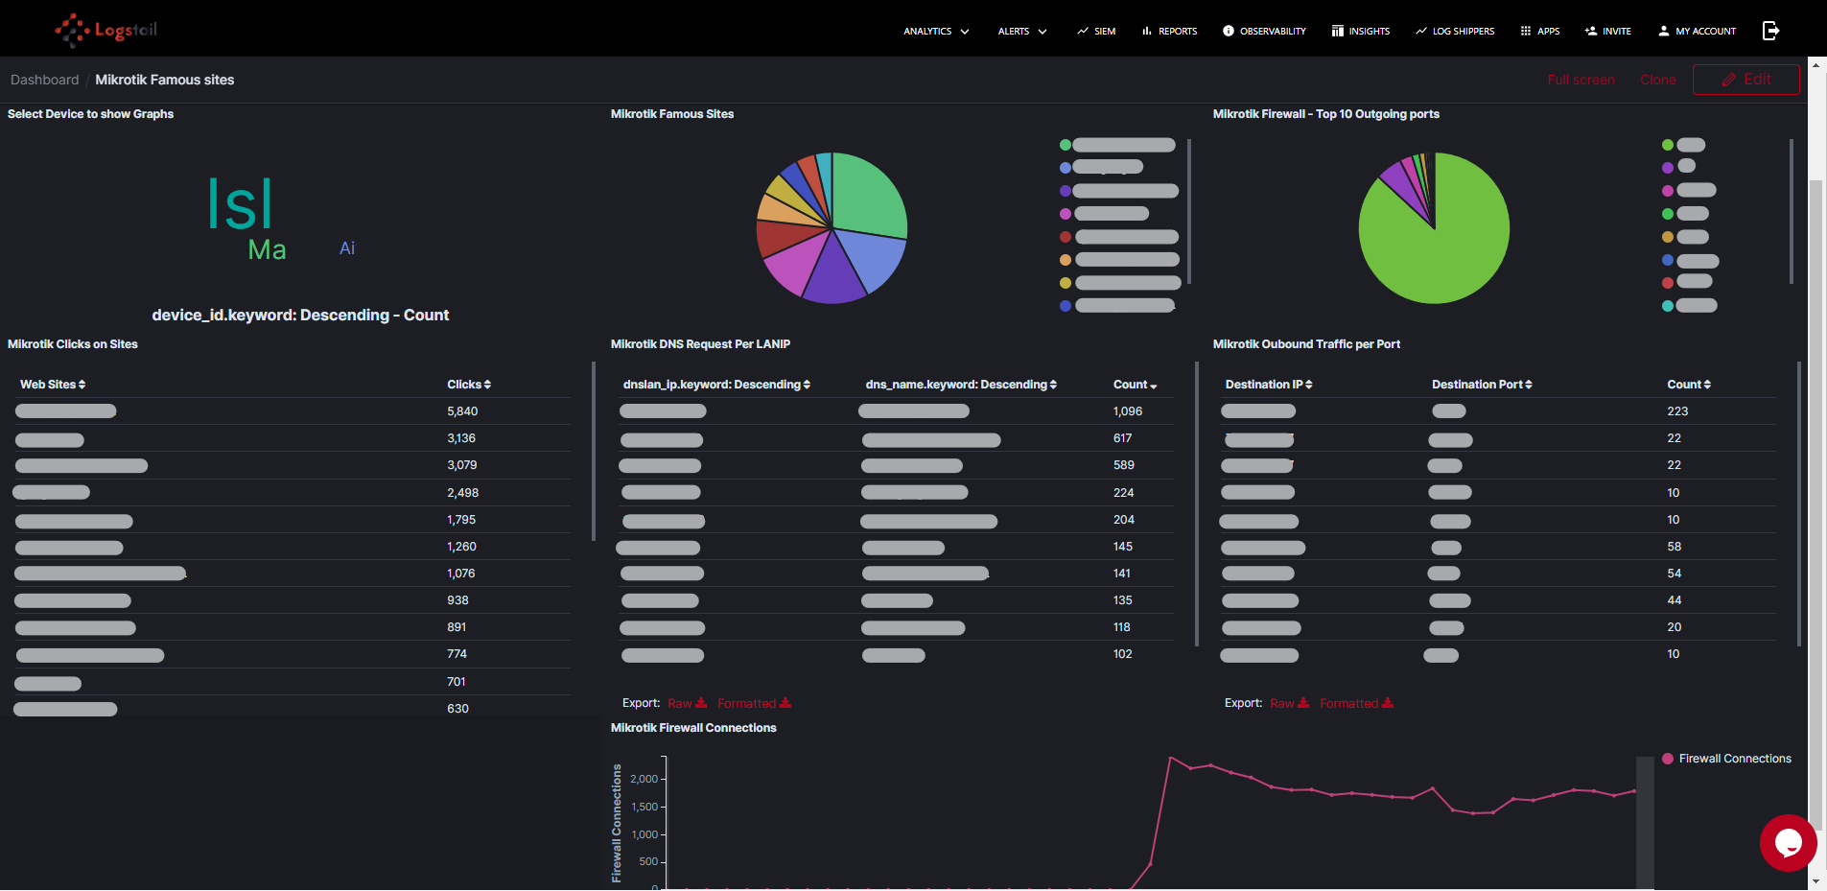The height and width of the screenshot is (891, 1827).
Task: Sort by dnslan_ip.keyword column
Action: click(716, 385)
